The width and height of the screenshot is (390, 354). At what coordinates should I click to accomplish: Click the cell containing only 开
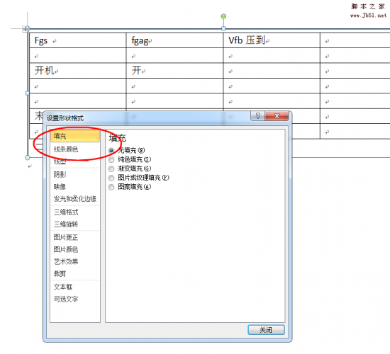point(174,71)
